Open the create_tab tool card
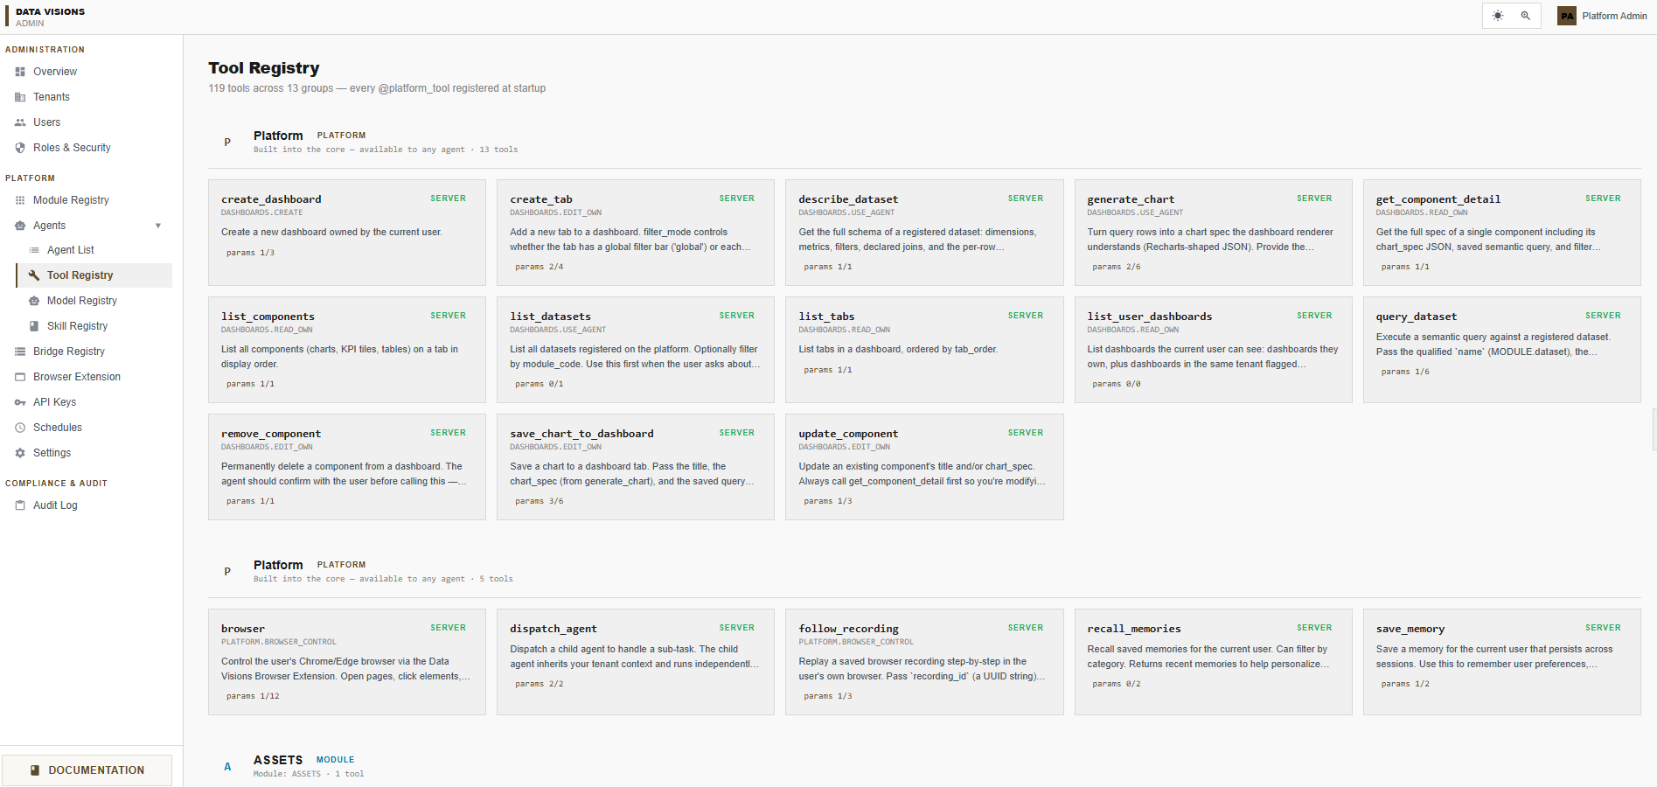 [x=636, y=233]
